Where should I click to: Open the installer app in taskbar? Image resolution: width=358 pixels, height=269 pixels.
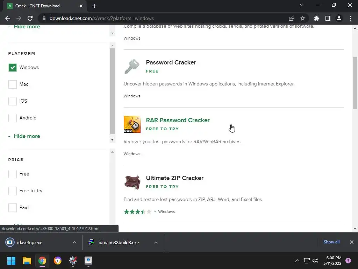pos(88,261)
